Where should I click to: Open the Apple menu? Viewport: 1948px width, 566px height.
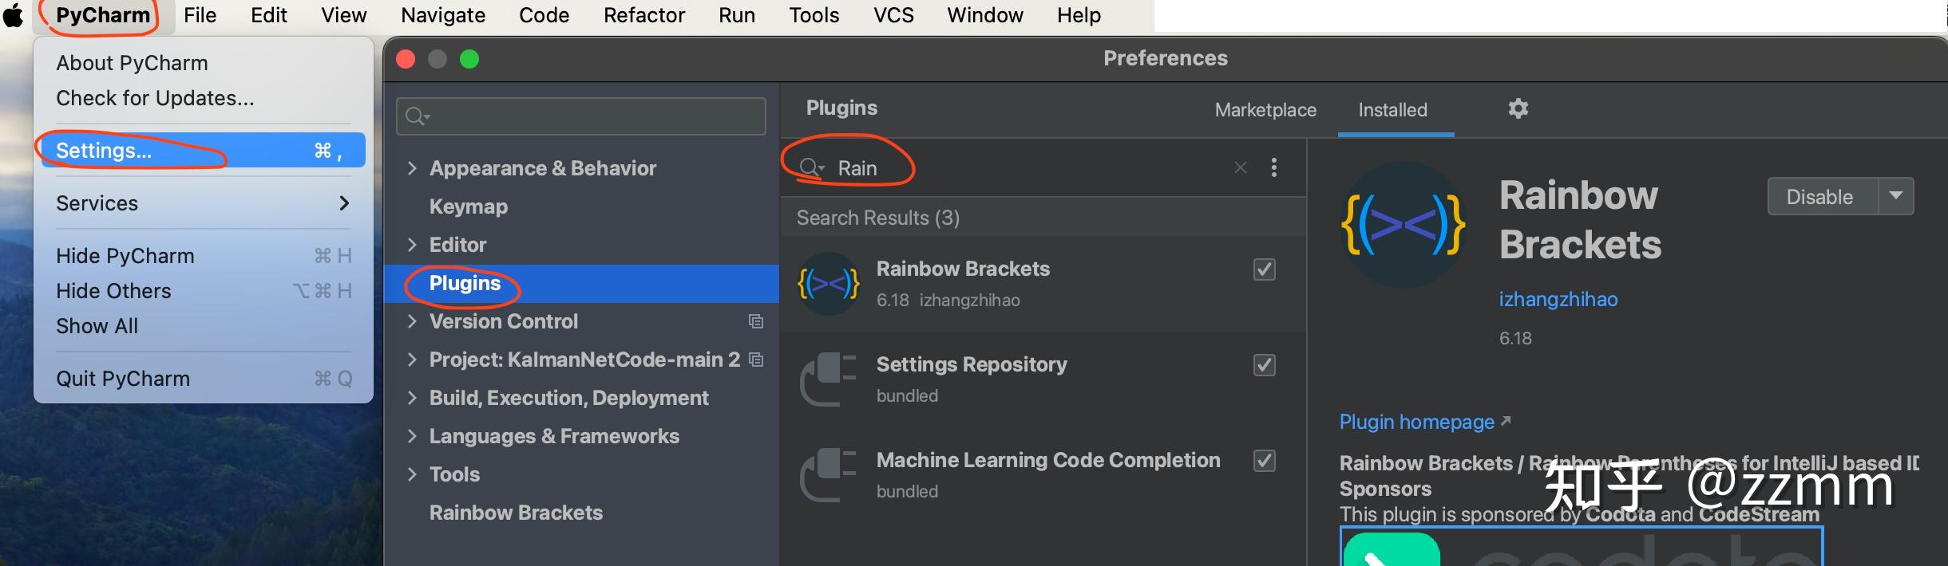[13, 14]
